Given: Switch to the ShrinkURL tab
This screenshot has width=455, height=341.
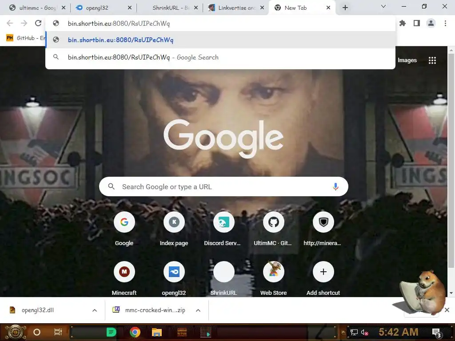Looking at the screenshot, I should [x=170, y=8].
